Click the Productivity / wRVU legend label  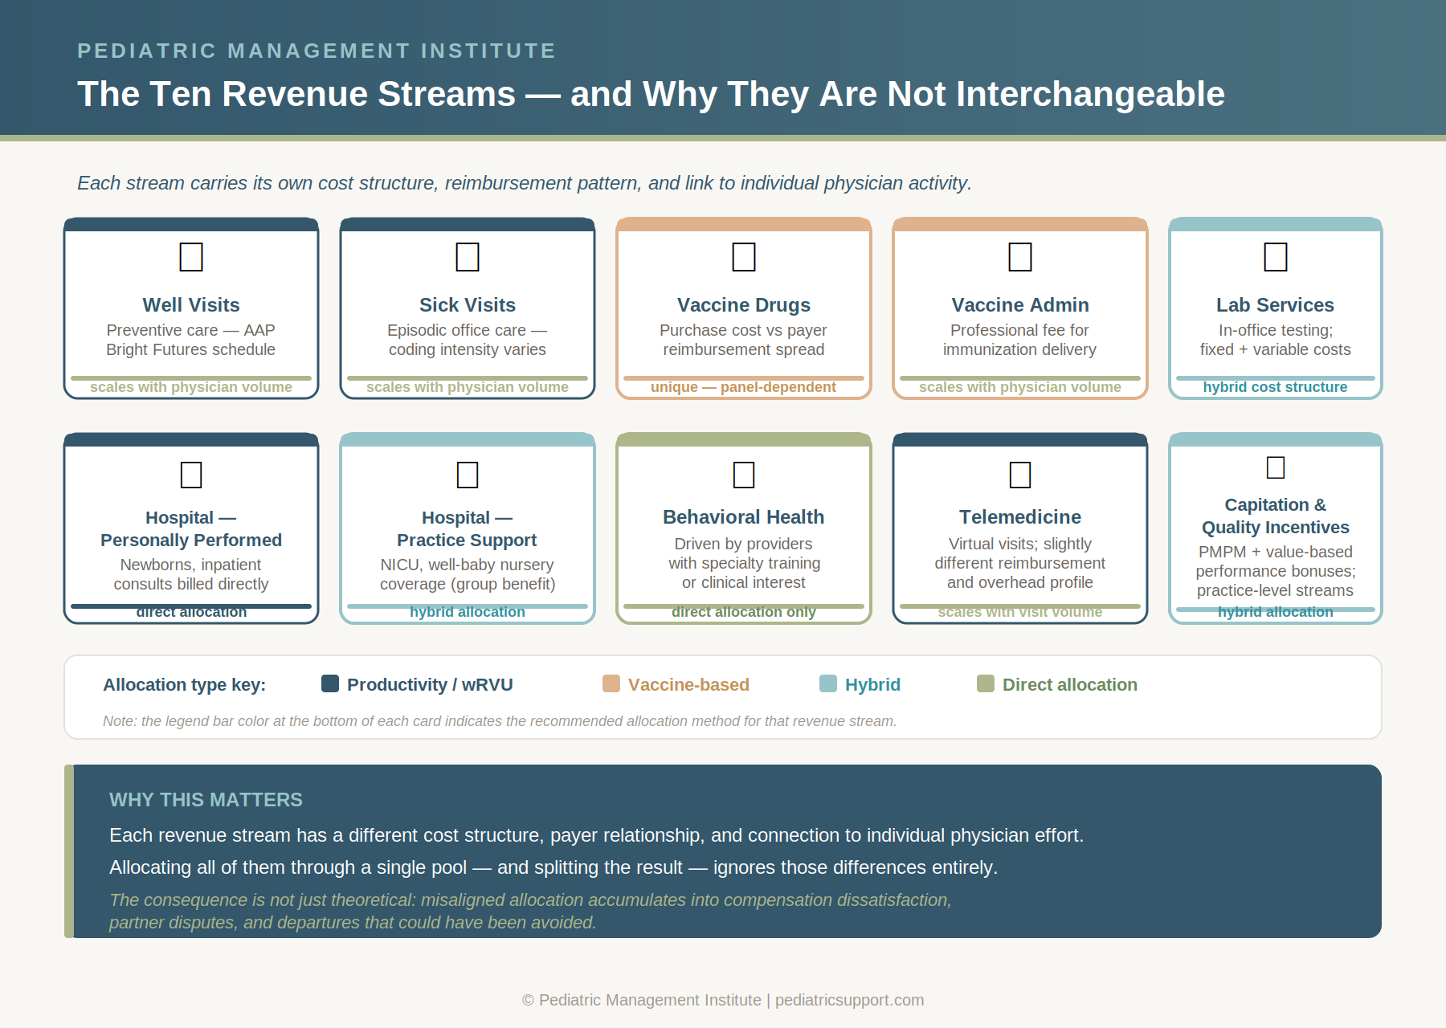click(x=429, y=684)
